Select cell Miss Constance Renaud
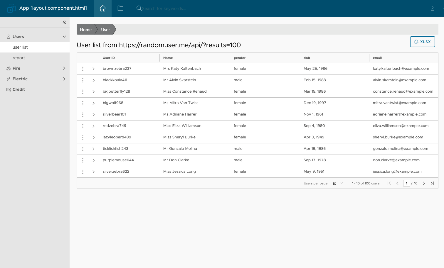Viewport: 444px width, 268px height. 185,91
